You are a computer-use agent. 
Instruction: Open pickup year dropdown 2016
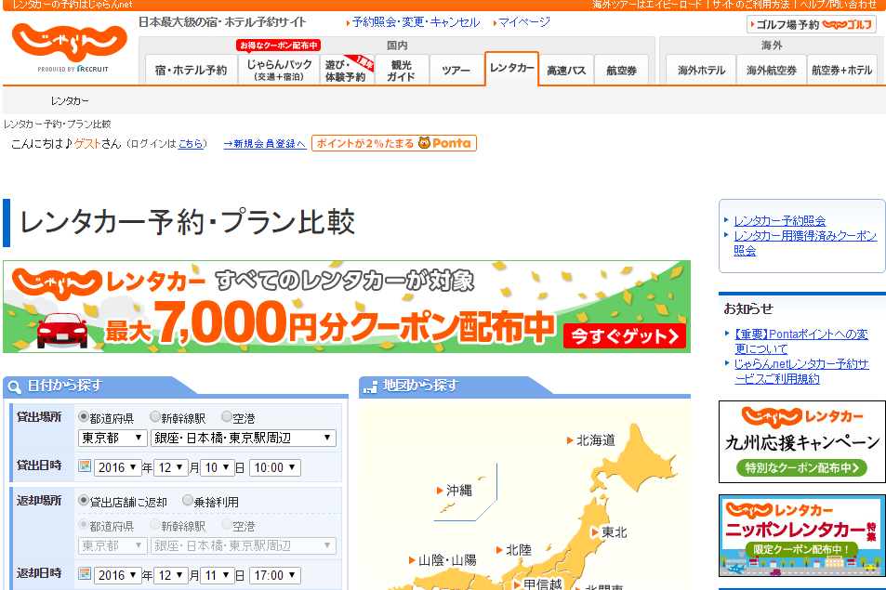click(x=117, y=467)
